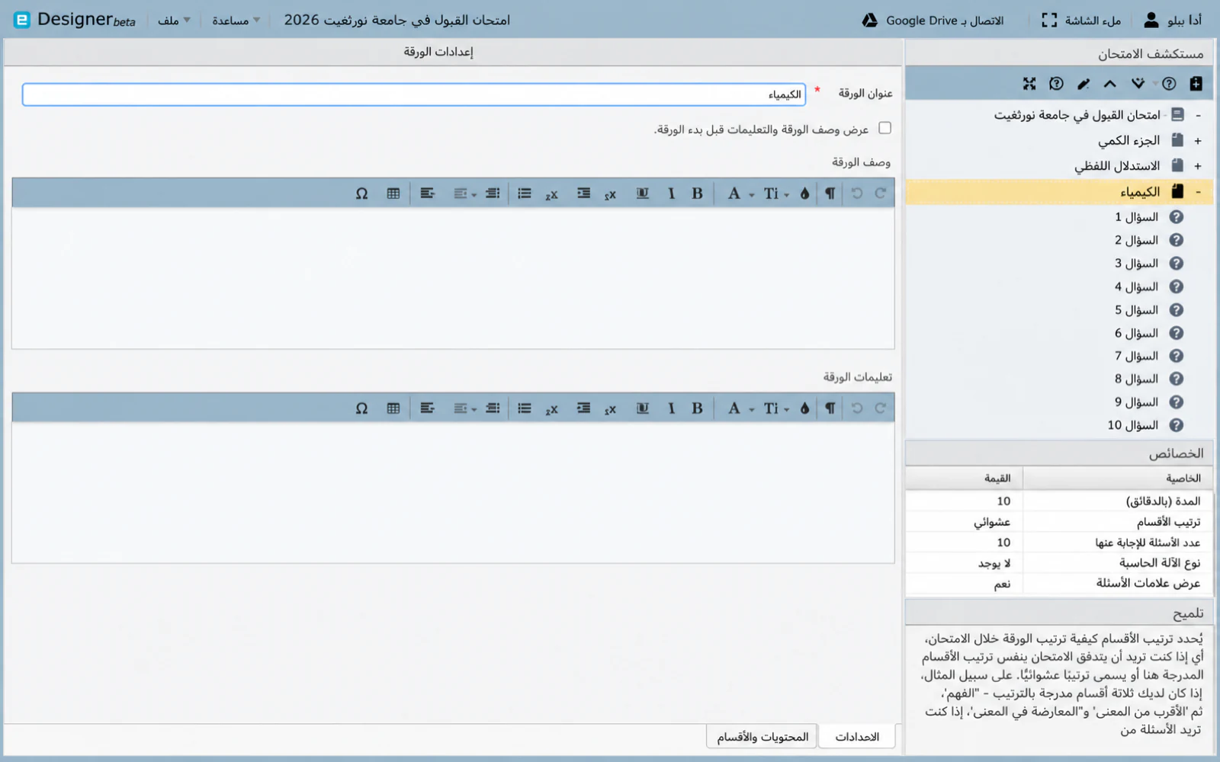
Task: Open alignment dropdown in وصف الورقة toolbar
Action: 464,194
